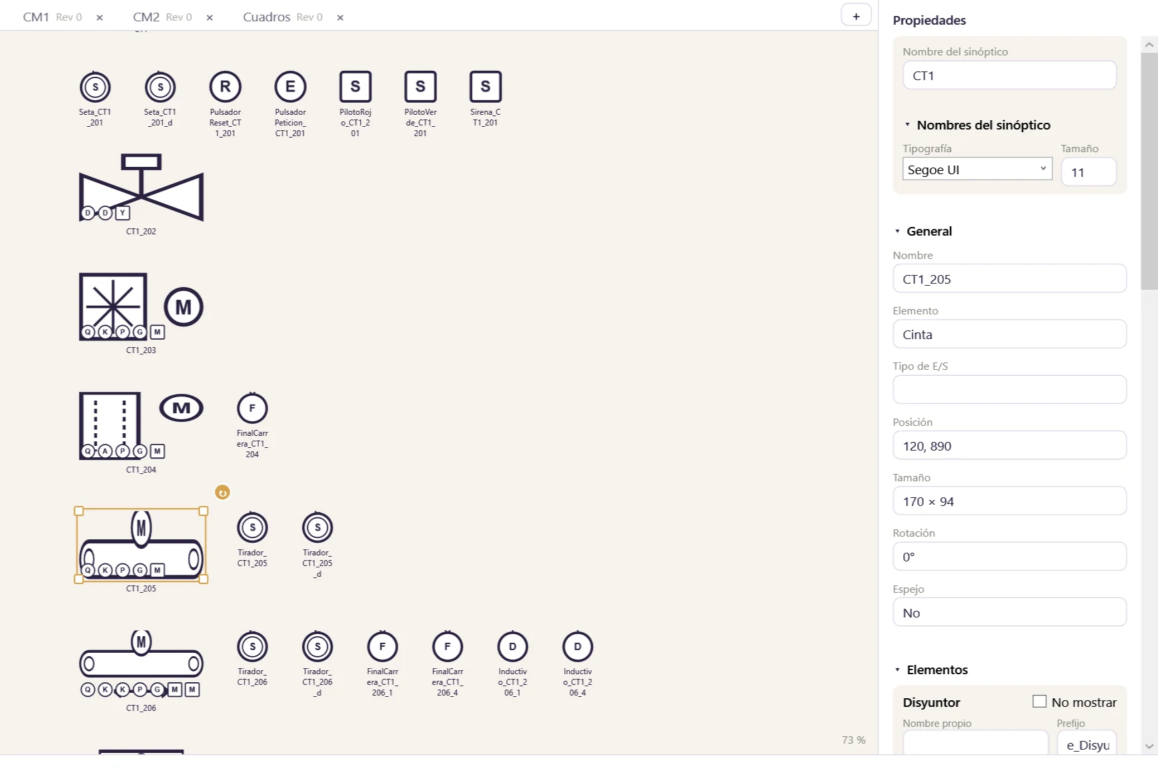Image resolution: width=1158 pixels, height=783 pixels.
Task: Select the Pulsador Reset_CT1_201 symbol
Action: 225,87
